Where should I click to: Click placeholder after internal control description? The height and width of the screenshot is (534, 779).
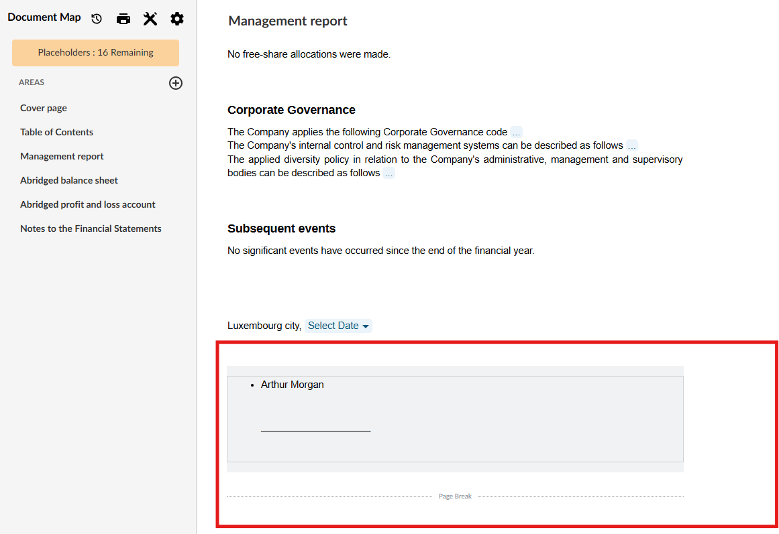(632, 146)
